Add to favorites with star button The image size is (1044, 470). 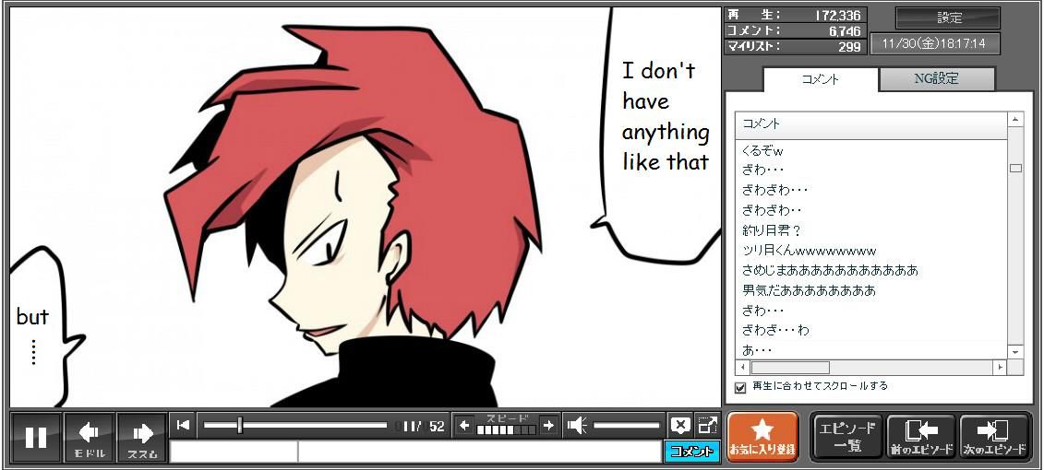pyautogui.click(x=762, y=437)
